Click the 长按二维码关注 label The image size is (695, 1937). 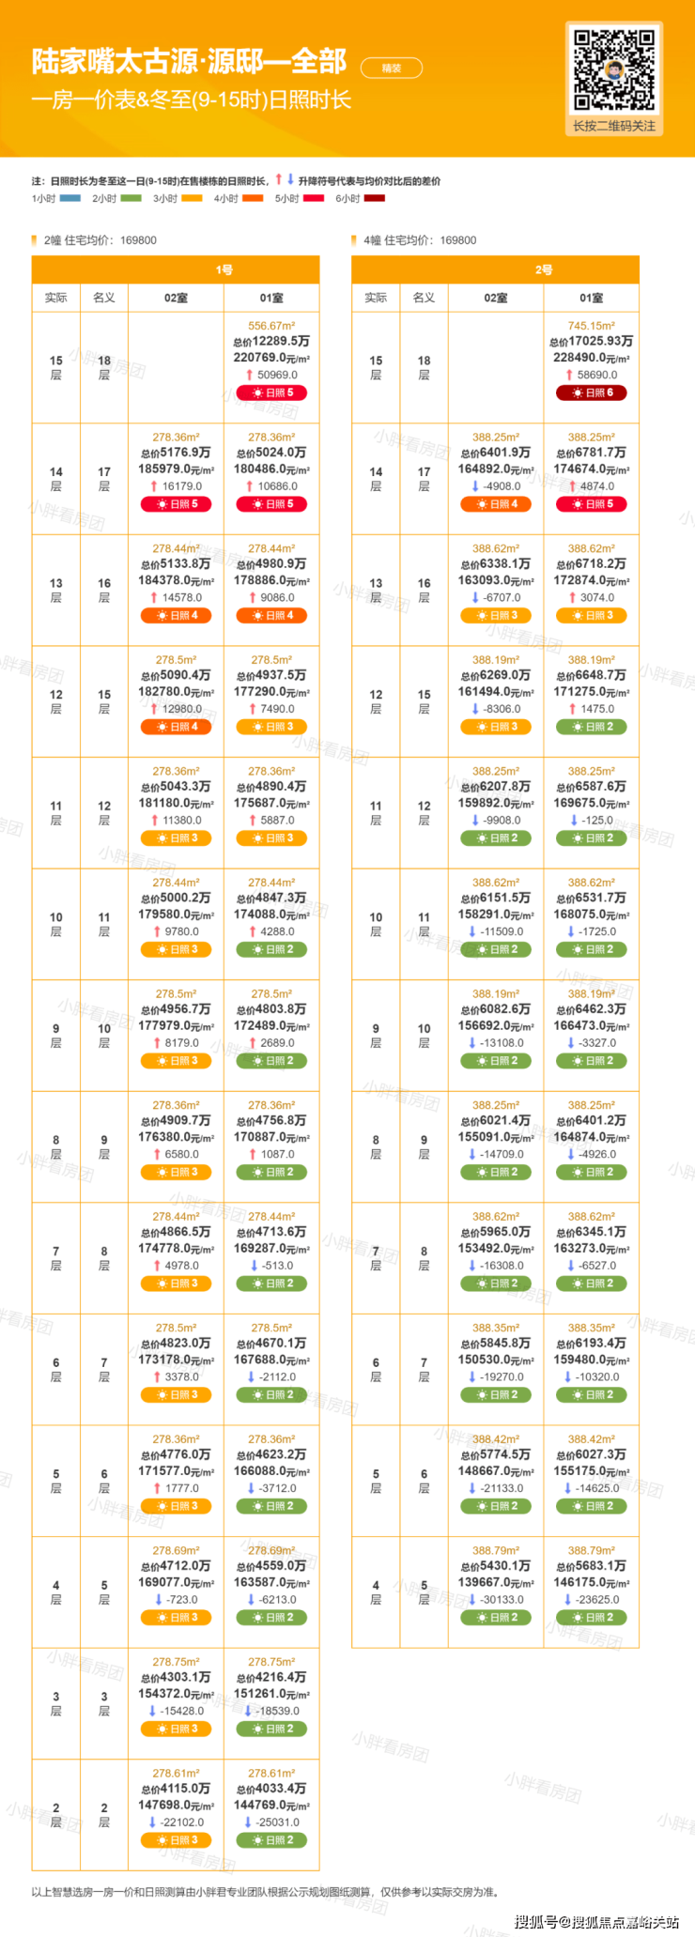coord(614,126)
